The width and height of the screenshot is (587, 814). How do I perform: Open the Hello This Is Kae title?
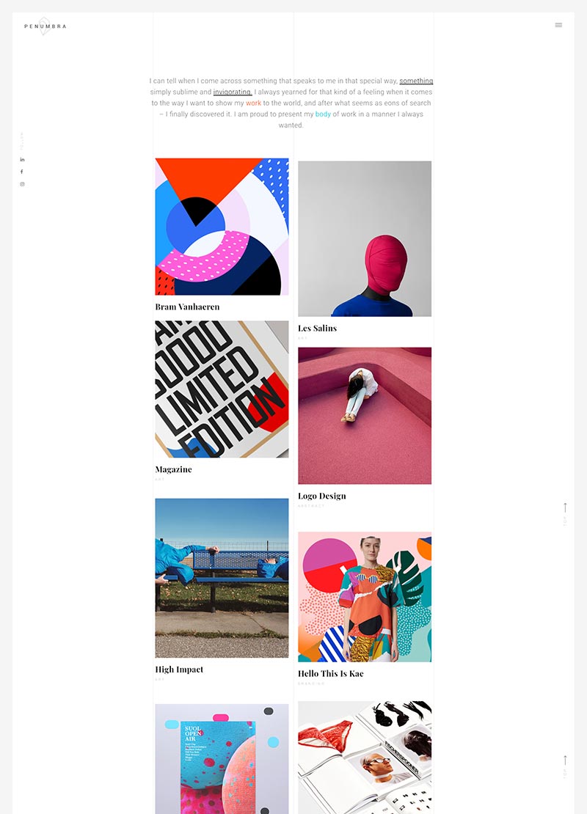(330, 673)
